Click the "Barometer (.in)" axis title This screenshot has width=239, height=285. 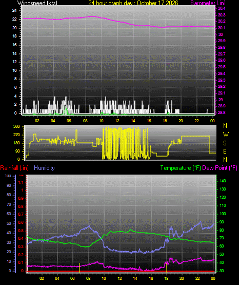208,3
